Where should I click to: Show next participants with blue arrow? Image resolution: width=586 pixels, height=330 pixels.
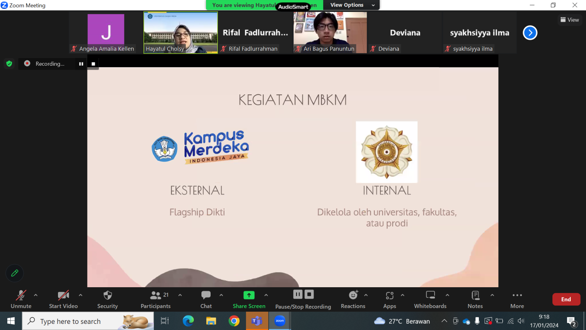click(x=530, y=33)
